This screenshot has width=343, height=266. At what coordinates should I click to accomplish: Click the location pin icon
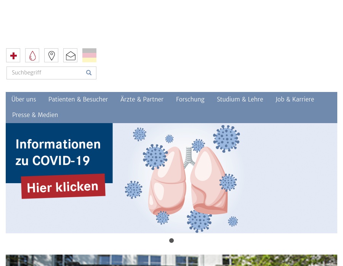pyautogui.click(x=51, y=55)
